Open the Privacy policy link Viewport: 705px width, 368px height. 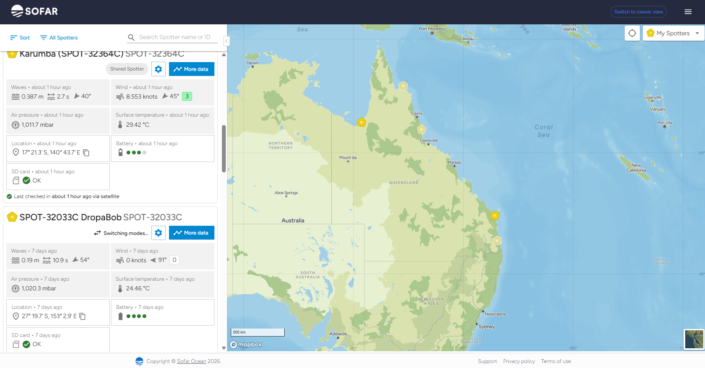519,361
